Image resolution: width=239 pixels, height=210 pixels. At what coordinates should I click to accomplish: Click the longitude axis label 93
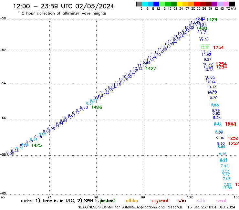49,197
